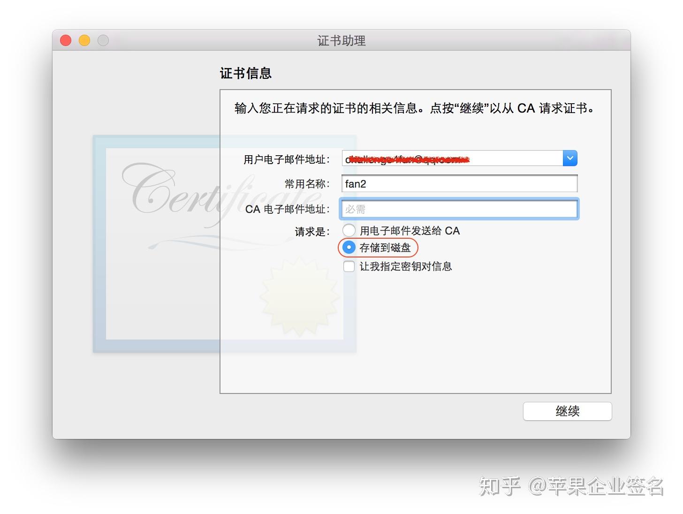Screen dimensions: 683x514
Task: Select the 存储到磁盘 radio button
Action: click(349, 247)
